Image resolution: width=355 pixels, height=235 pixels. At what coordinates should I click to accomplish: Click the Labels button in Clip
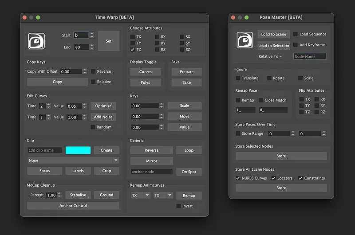(x=78, y=171)
